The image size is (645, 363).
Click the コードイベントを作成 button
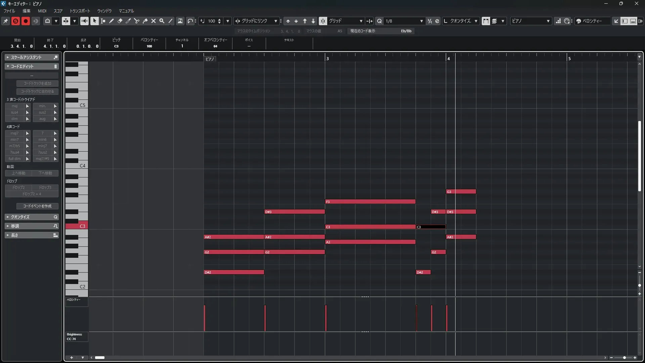tap(37, 206)
